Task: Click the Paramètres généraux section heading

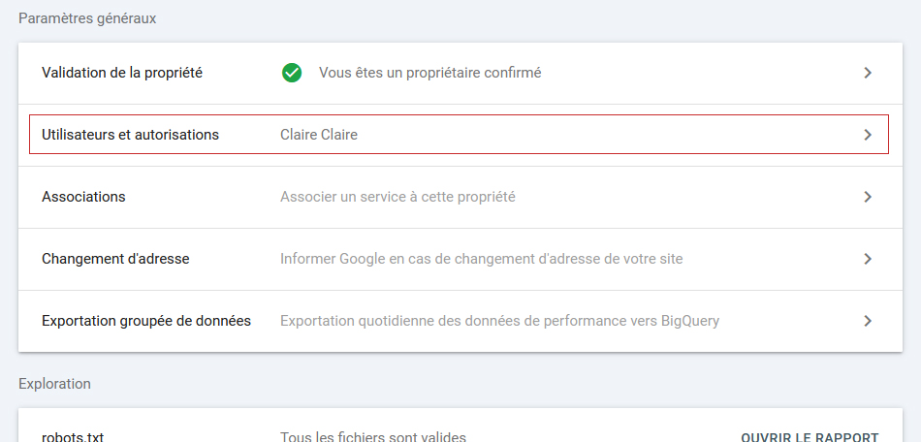Action: [x=87, y=18]
